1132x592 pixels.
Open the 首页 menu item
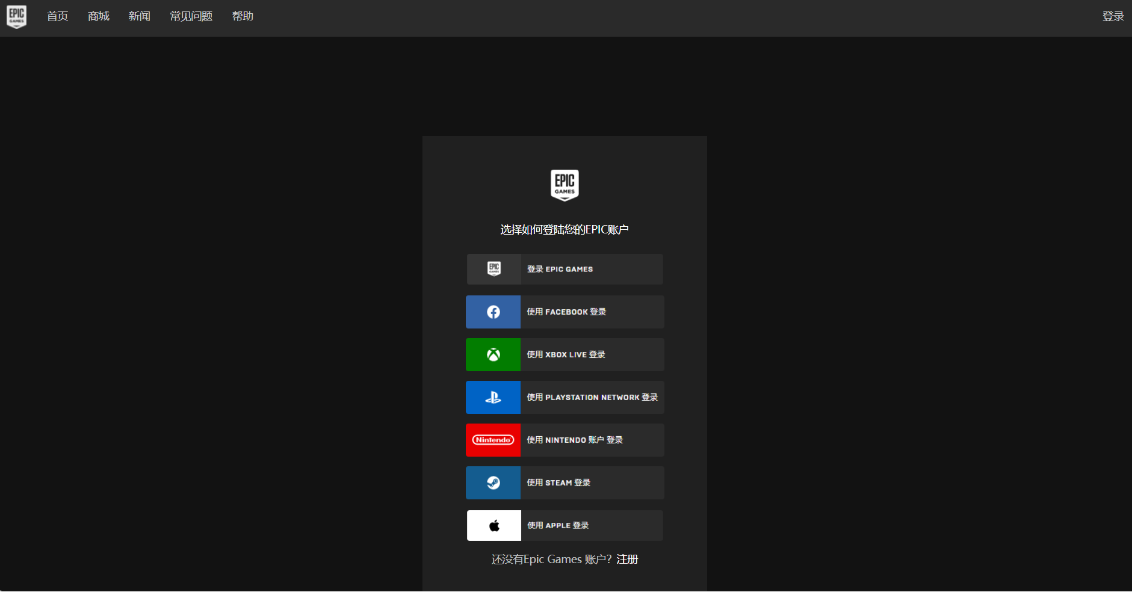58,16
